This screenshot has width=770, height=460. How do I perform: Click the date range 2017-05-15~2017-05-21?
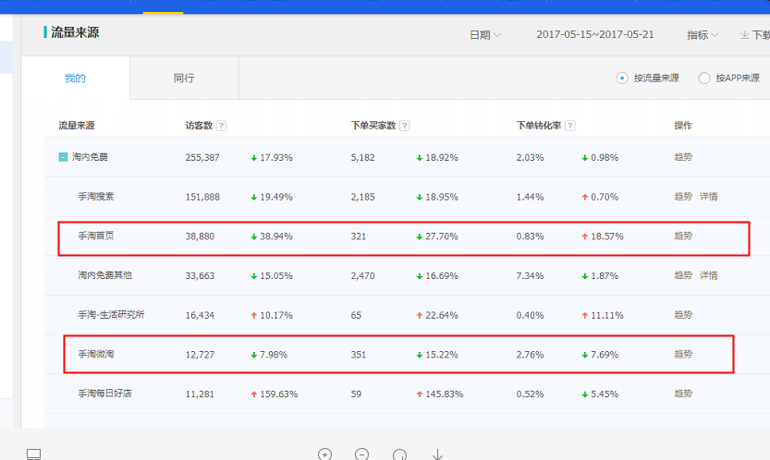594,35
